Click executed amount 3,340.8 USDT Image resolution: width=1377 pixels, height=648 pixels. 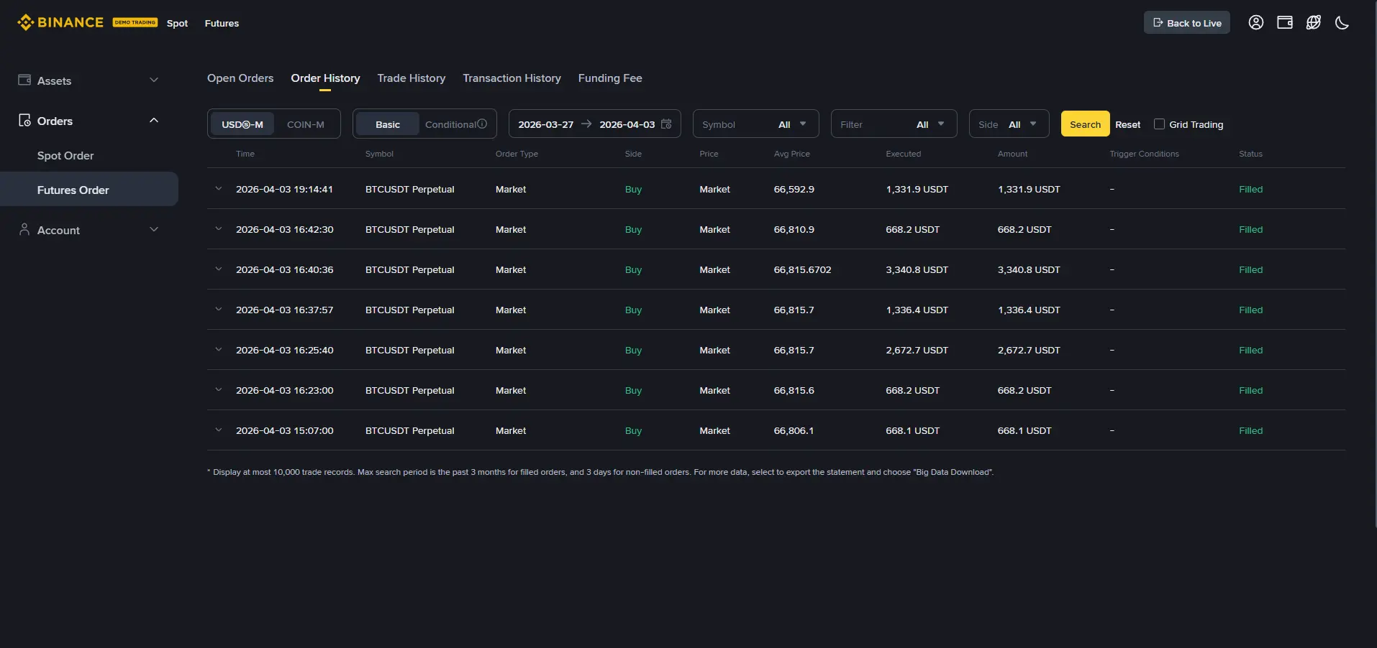tap(917, 269)
